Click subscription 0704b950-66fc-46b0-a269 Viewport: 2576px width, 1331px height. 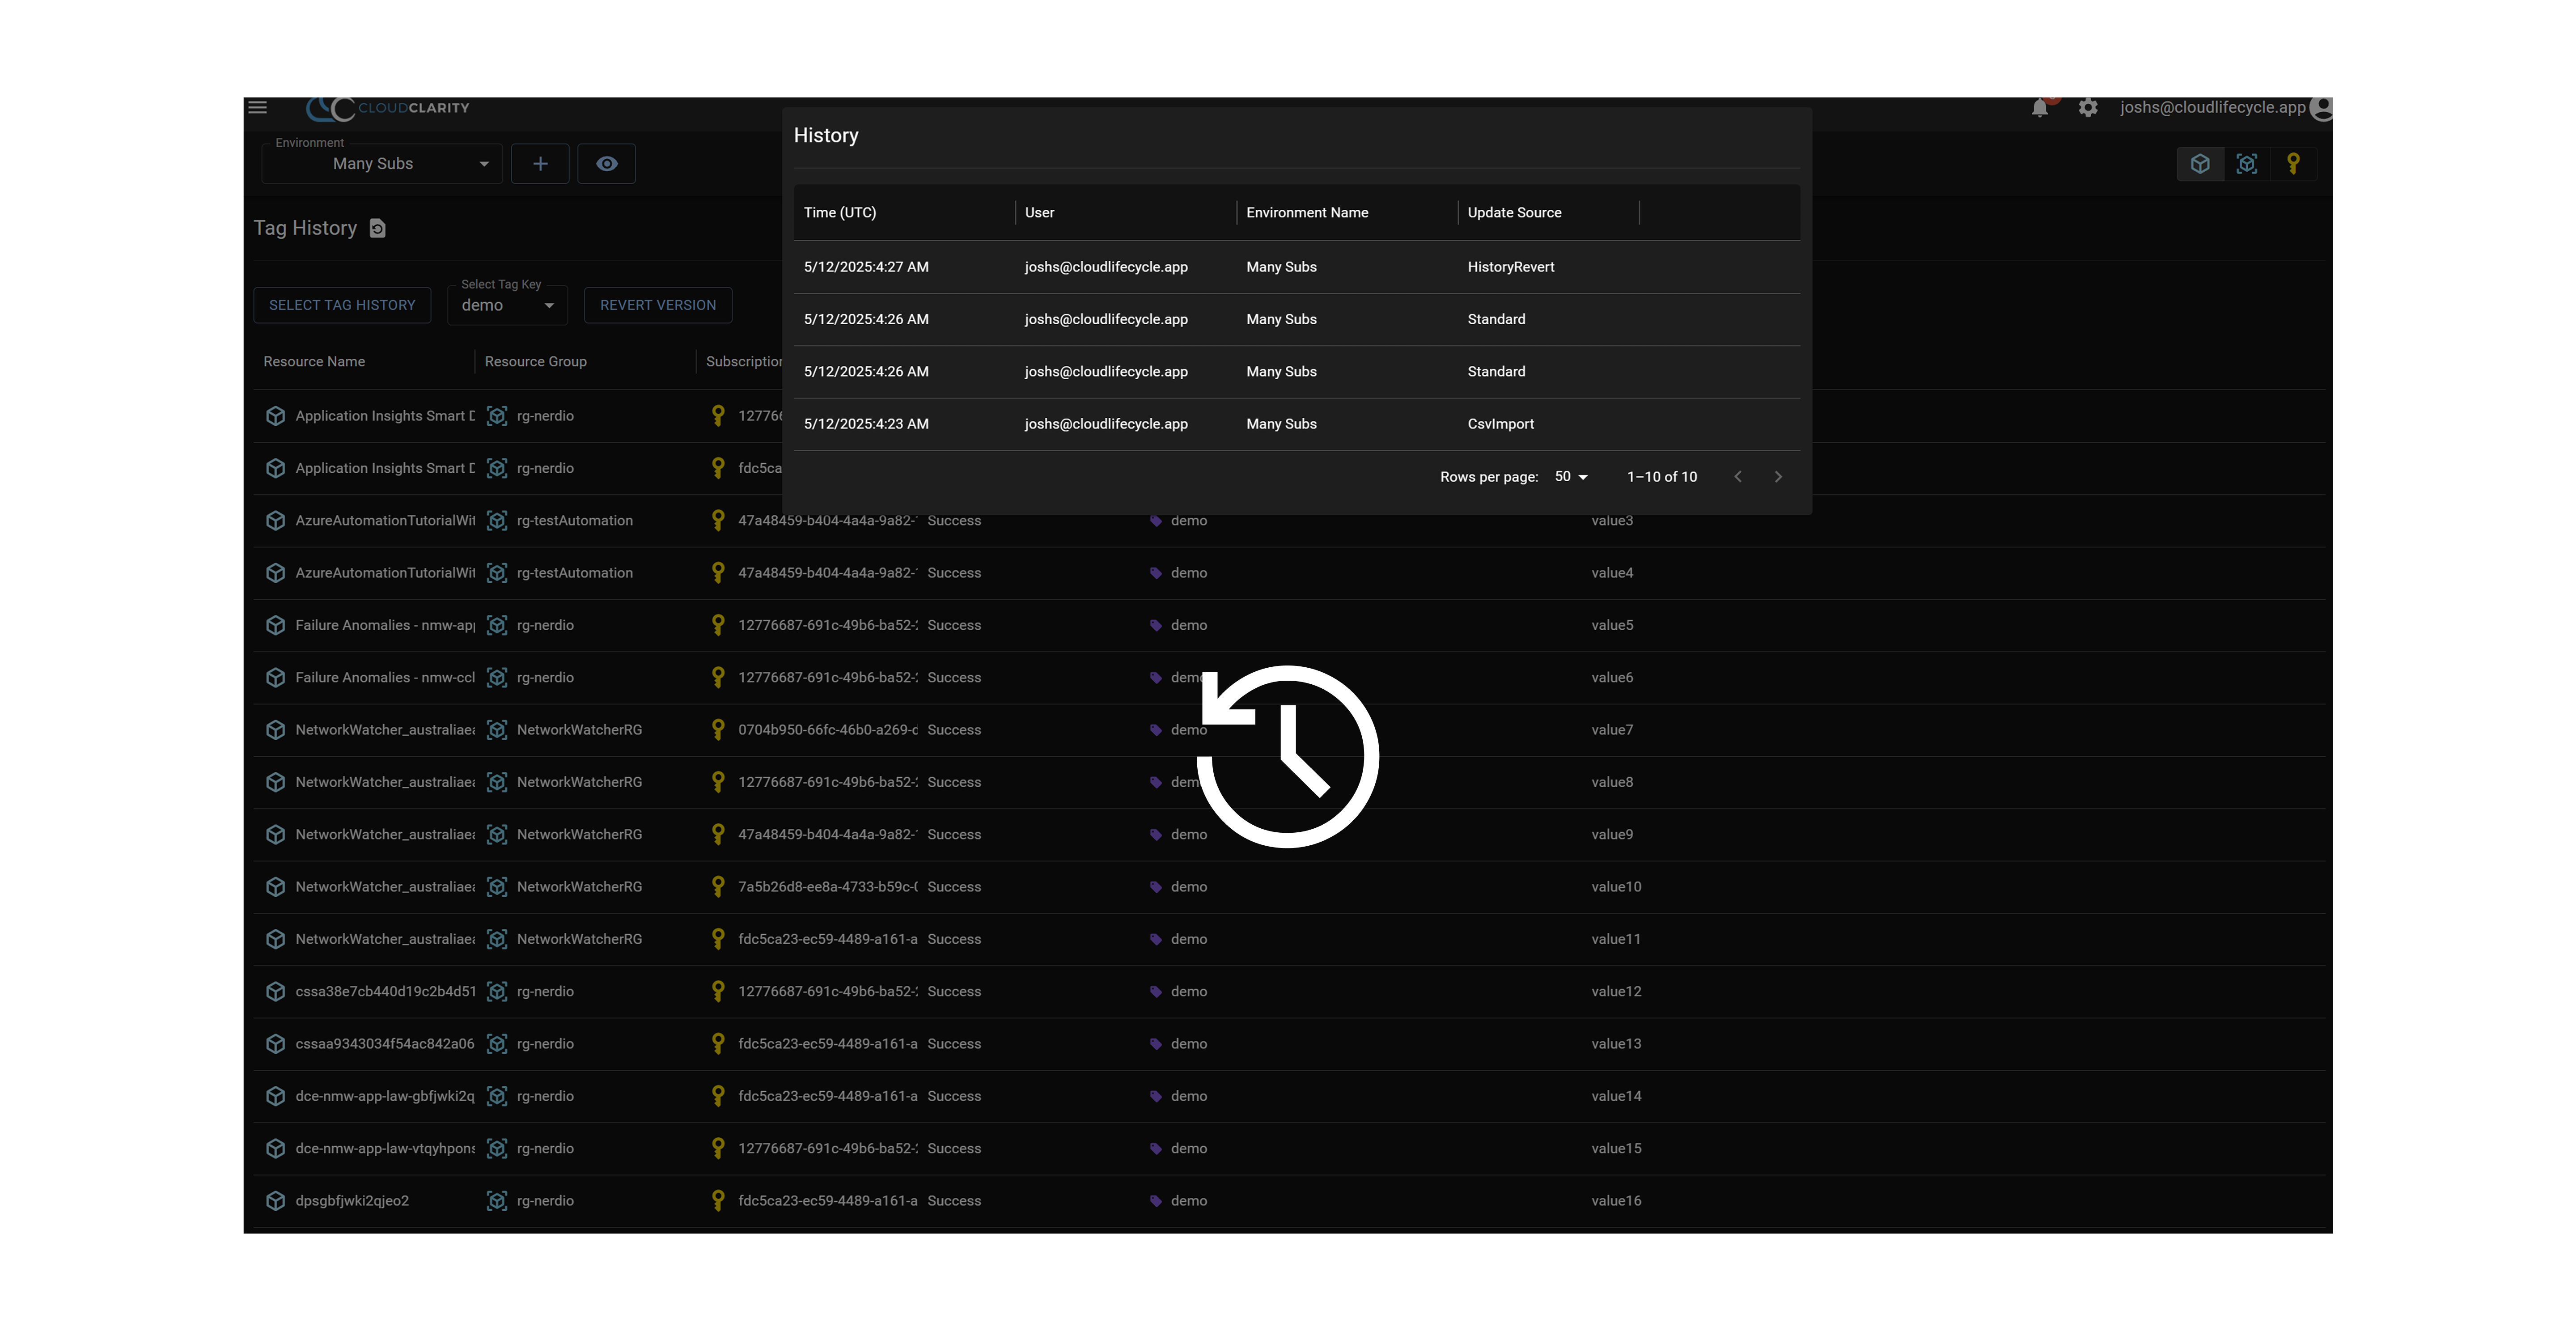pyautogui.click(x=828, y=730)
